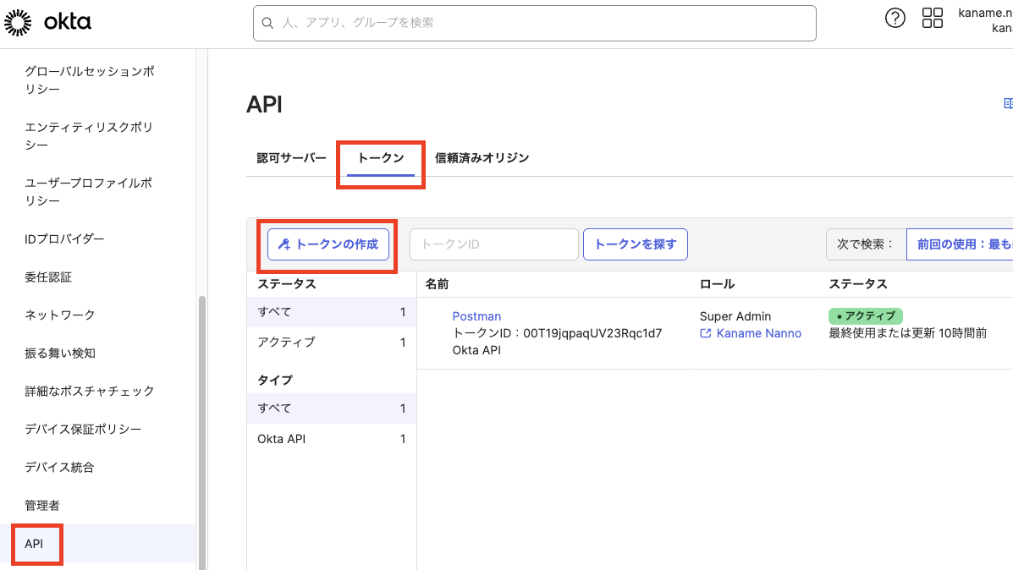Open the Kaname Nanno user link
Viewport: 1013px width, 570px height.
pos(758,333)
